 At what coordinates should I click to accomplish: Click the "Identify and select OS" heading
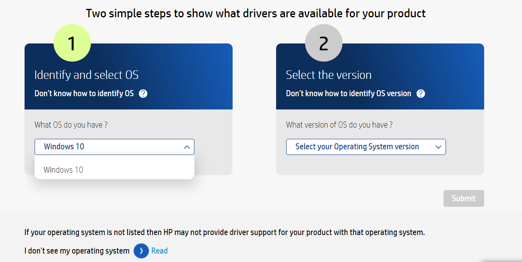point(87,75)
